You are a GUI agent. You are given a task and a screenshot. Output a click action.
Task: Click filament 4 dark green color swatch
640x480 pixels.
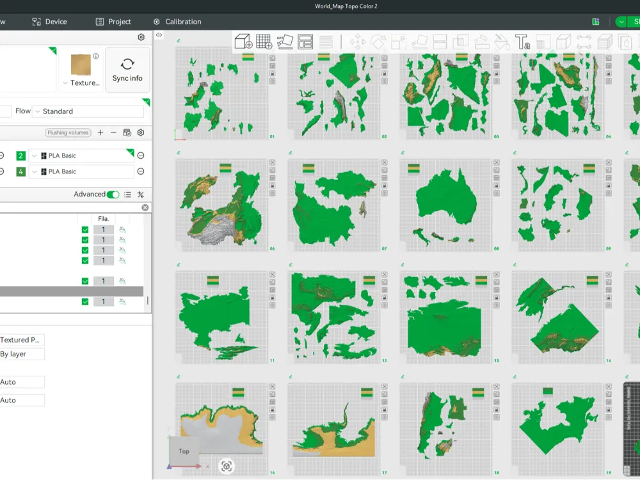(20, 172)
